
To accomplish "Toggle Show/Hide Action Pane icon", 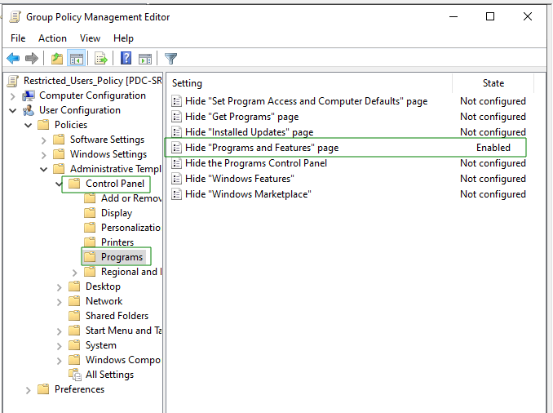I will point(145,59).
